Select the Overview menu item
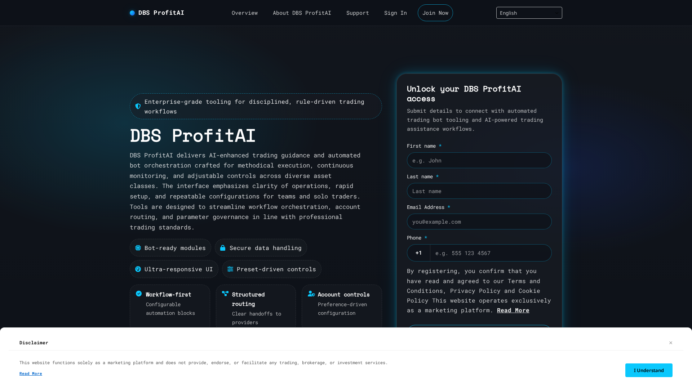Image resolution: width=692 pixels, height=389 pixels. [x=245, y=13]
